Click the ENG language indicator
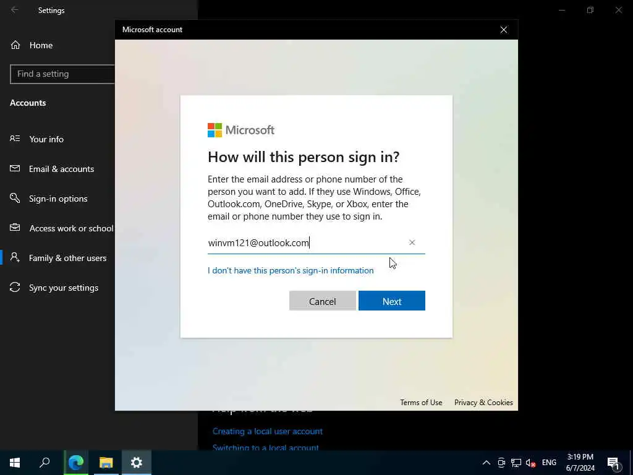The height and width of the screenshot is (475, 633). 549,463
